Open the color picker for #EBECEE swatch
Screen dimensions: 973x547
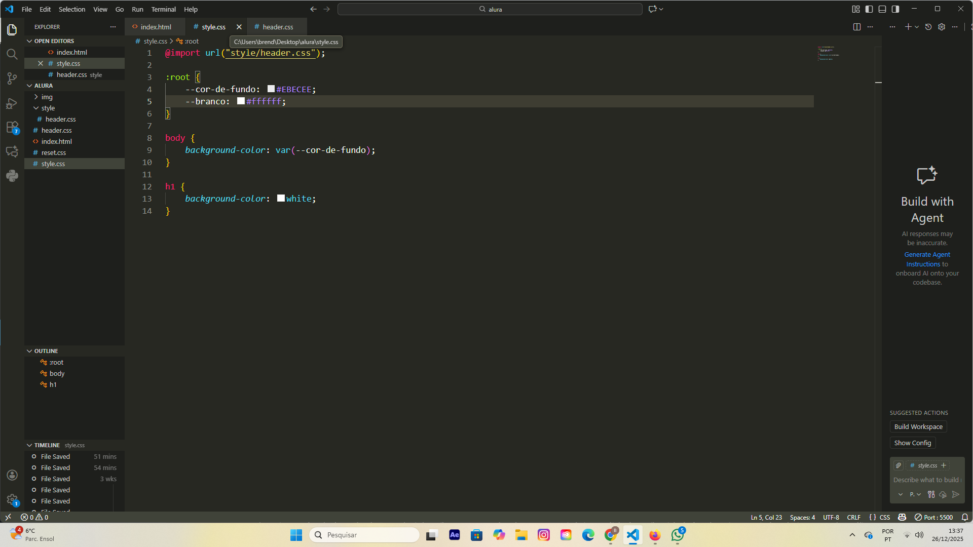point(271,89)
